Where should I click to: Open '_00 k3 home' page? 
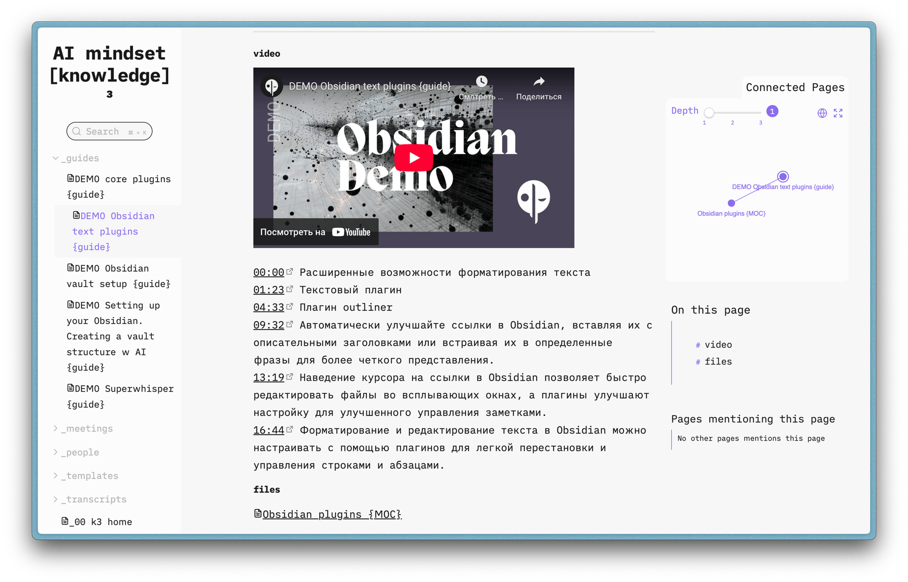click(97, 522)
